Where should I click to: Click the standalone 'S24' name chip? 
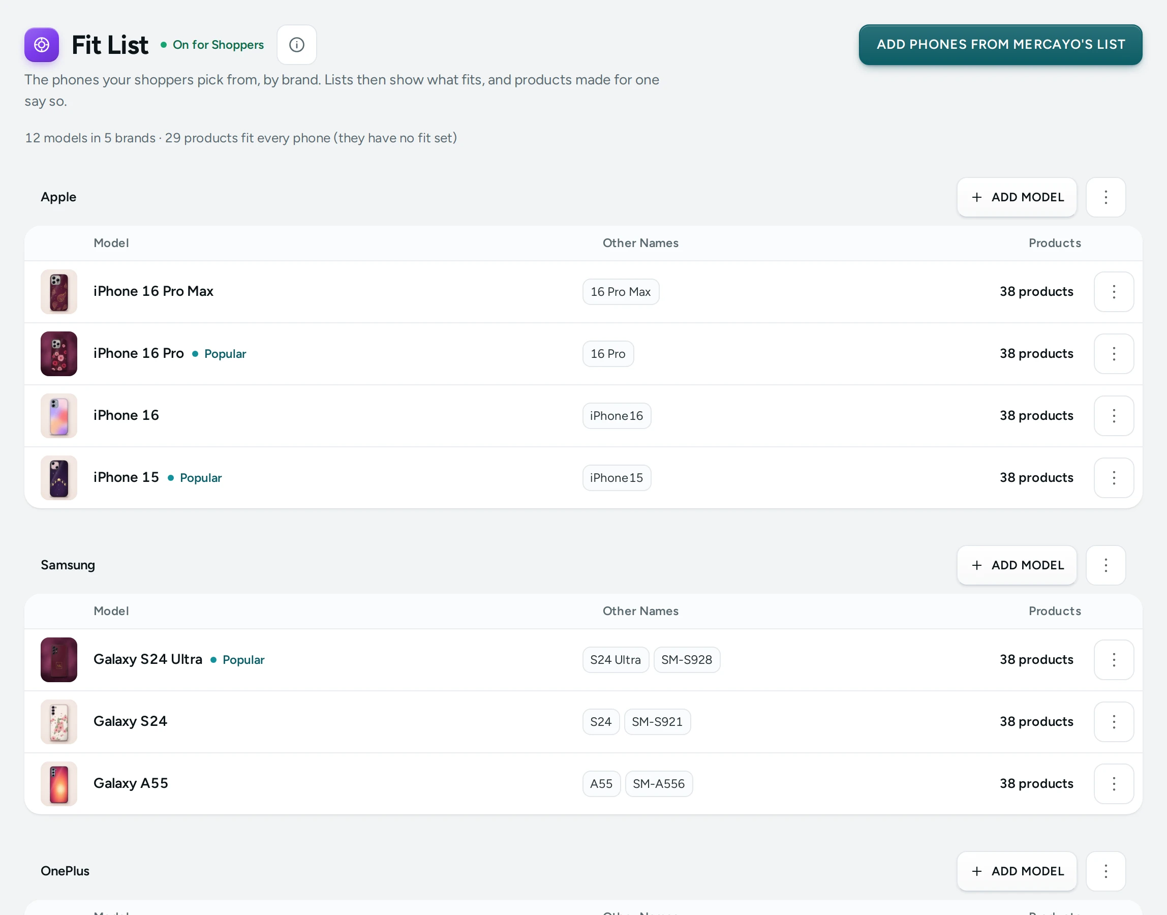600,722
